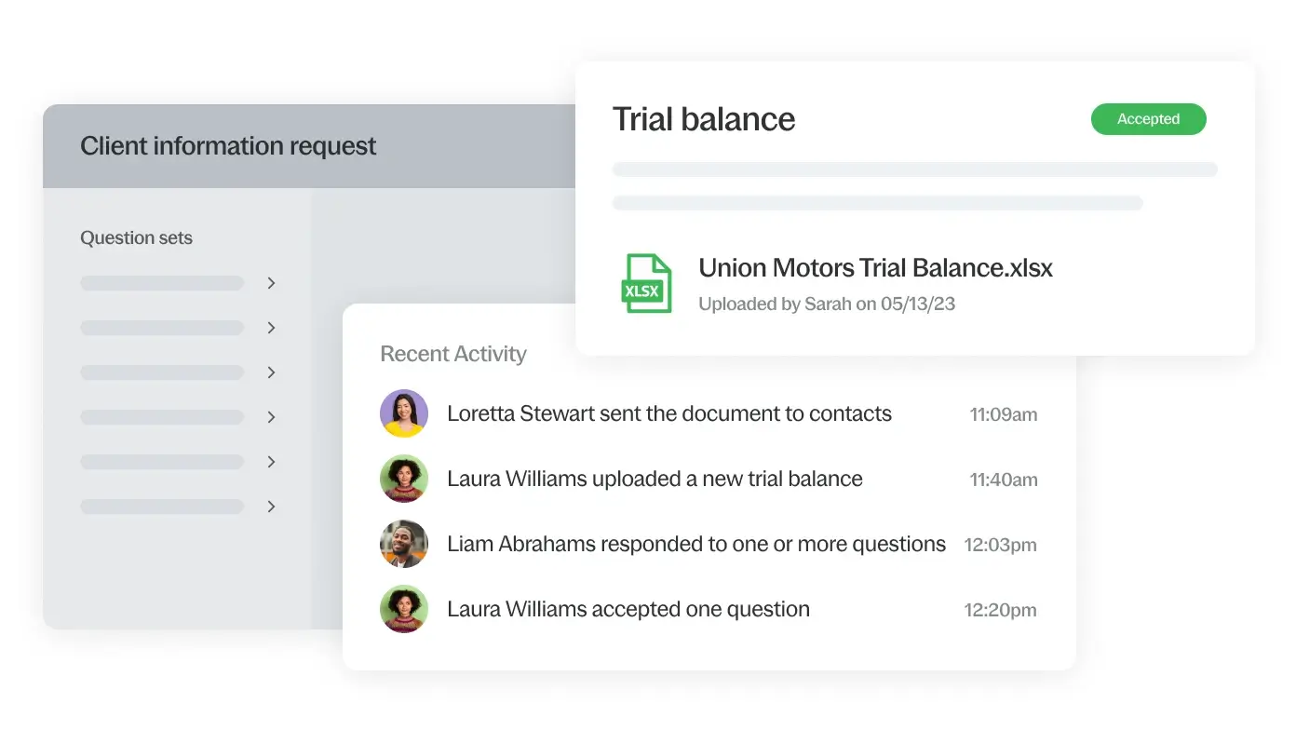The width and height of the screenshot is (1296, 730).
Task: Open Loretta Stewart sent the document entry
Action: tap(668, 413)
